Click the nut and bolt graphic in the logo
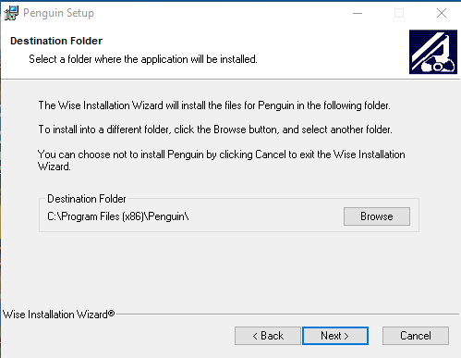Image resolution: width=461 pixels, height=358 pixels. pos(439,66)
